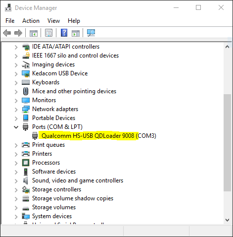Screen dimensions: 233x237
Task: Click the Qualcomm QDLoader port device icon
Action: tap(35, 136)
